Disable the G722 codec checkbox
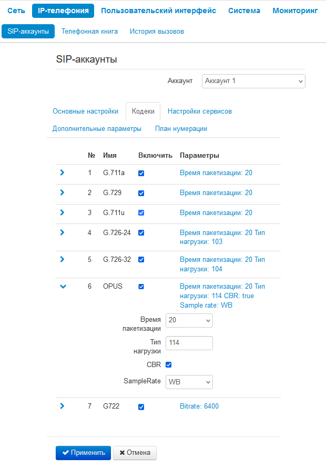The height and width of the screenshot is (468, 326). point(141,406)
